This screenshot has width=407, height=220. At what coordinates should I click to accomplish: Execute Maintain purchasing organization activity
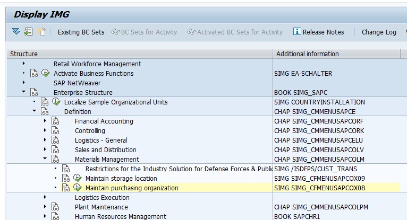click(78, 188)
